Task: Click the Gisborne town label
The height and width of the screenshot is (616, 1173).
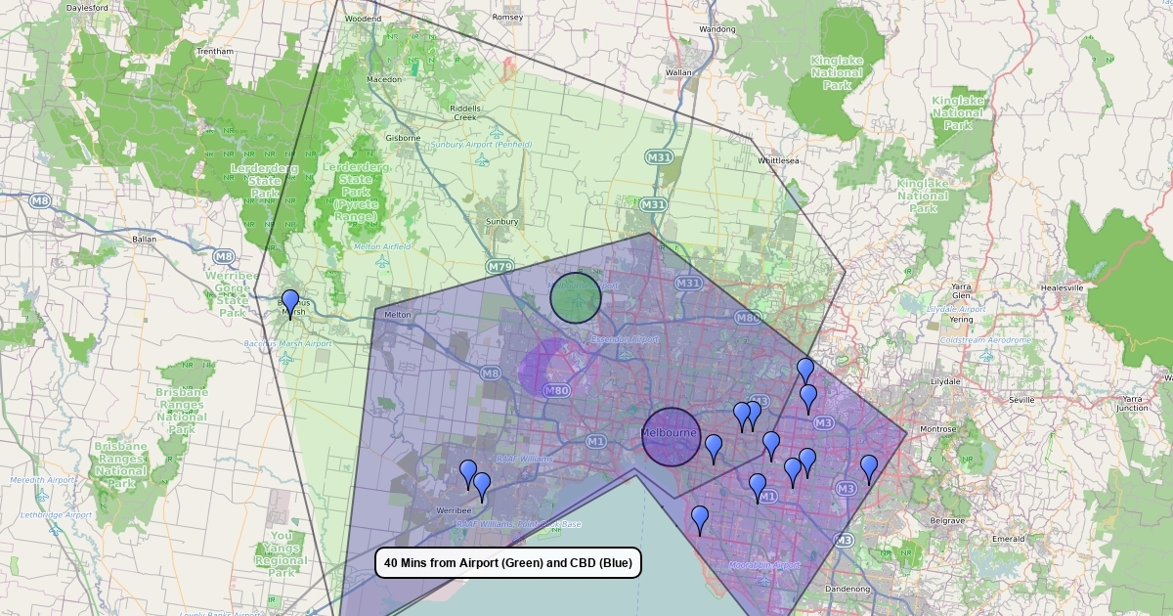Action: [403, 138]
